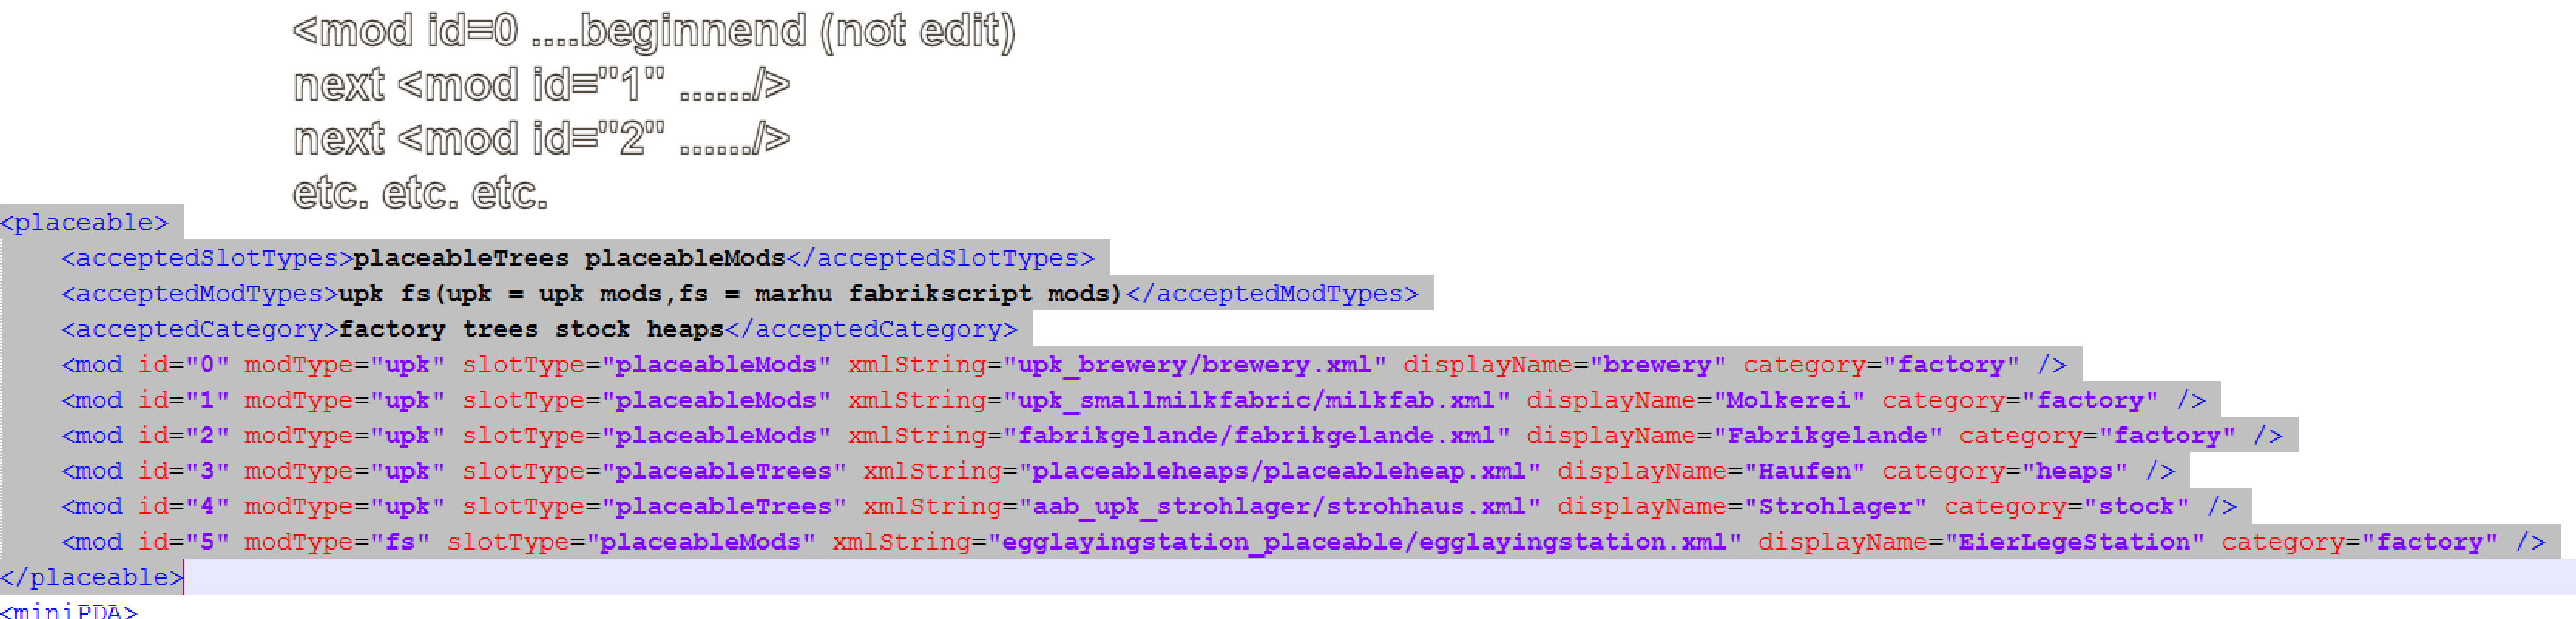The width and height of the screenshot is (2576, 619).
Task: Click the opening <placeable> tag
Action: pos(84,222)
